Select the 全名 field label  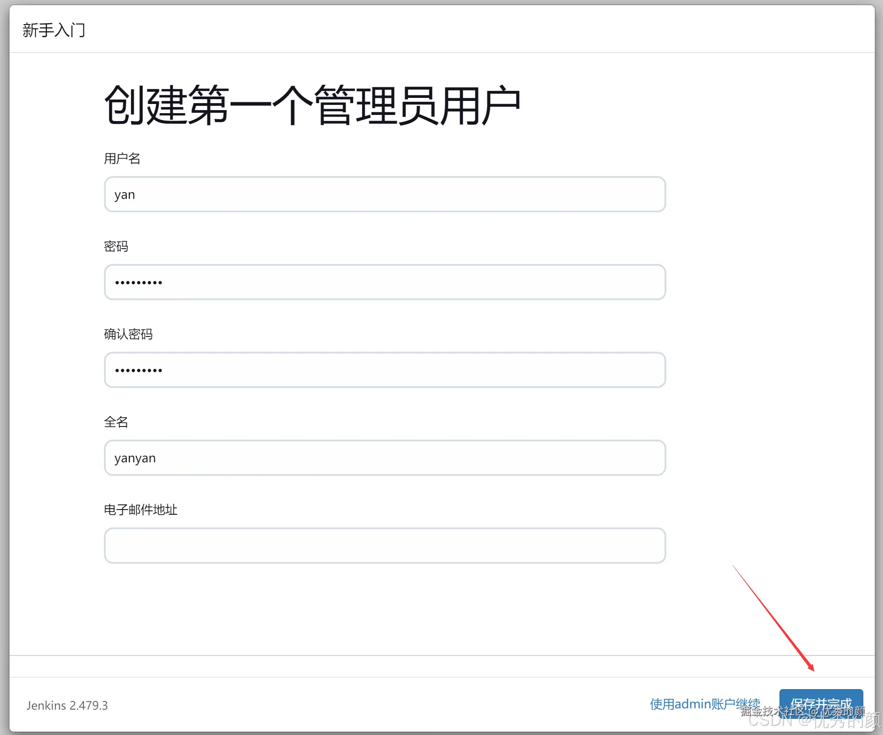click(x=116, y=422)
